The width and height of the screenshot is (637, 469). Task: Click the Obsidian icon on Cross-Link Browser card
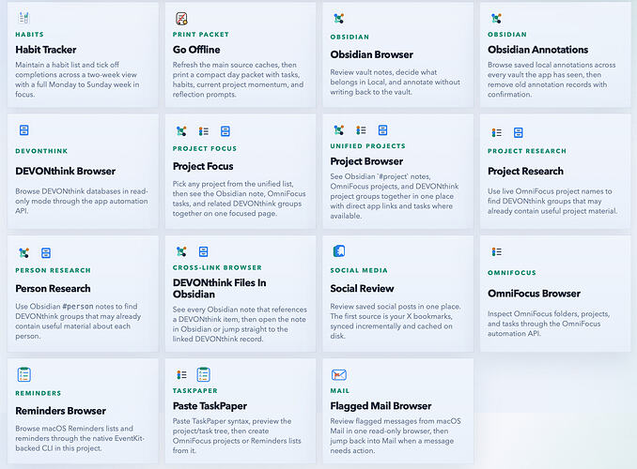181,251
